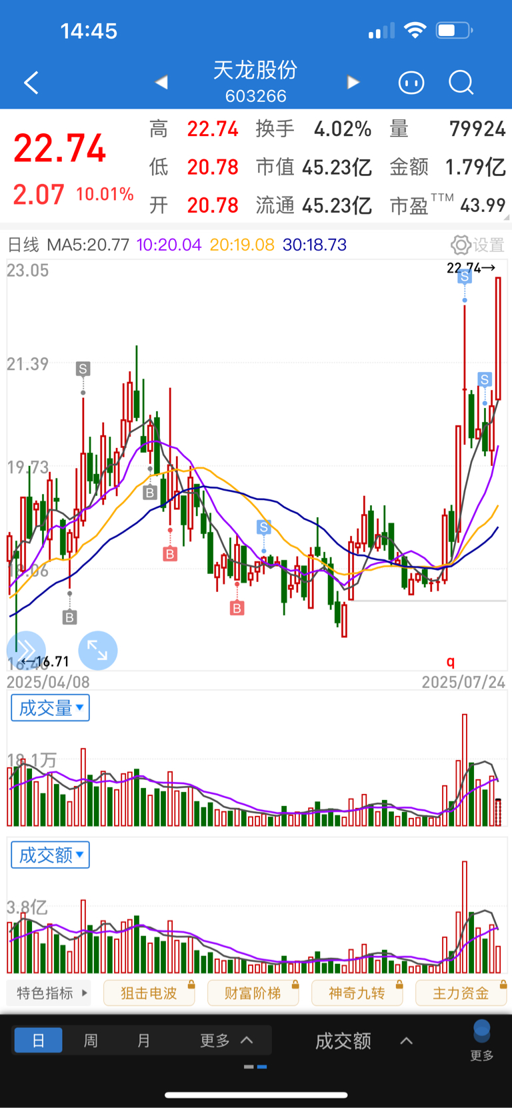This screenshot has width=512, height=1108.
Task: Open stock search magnifier icon
Action: [x=461, y=83]
